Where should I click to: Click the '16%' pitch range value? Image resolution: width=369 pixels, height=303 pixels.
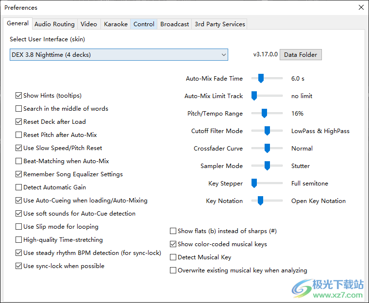[297, 114]
